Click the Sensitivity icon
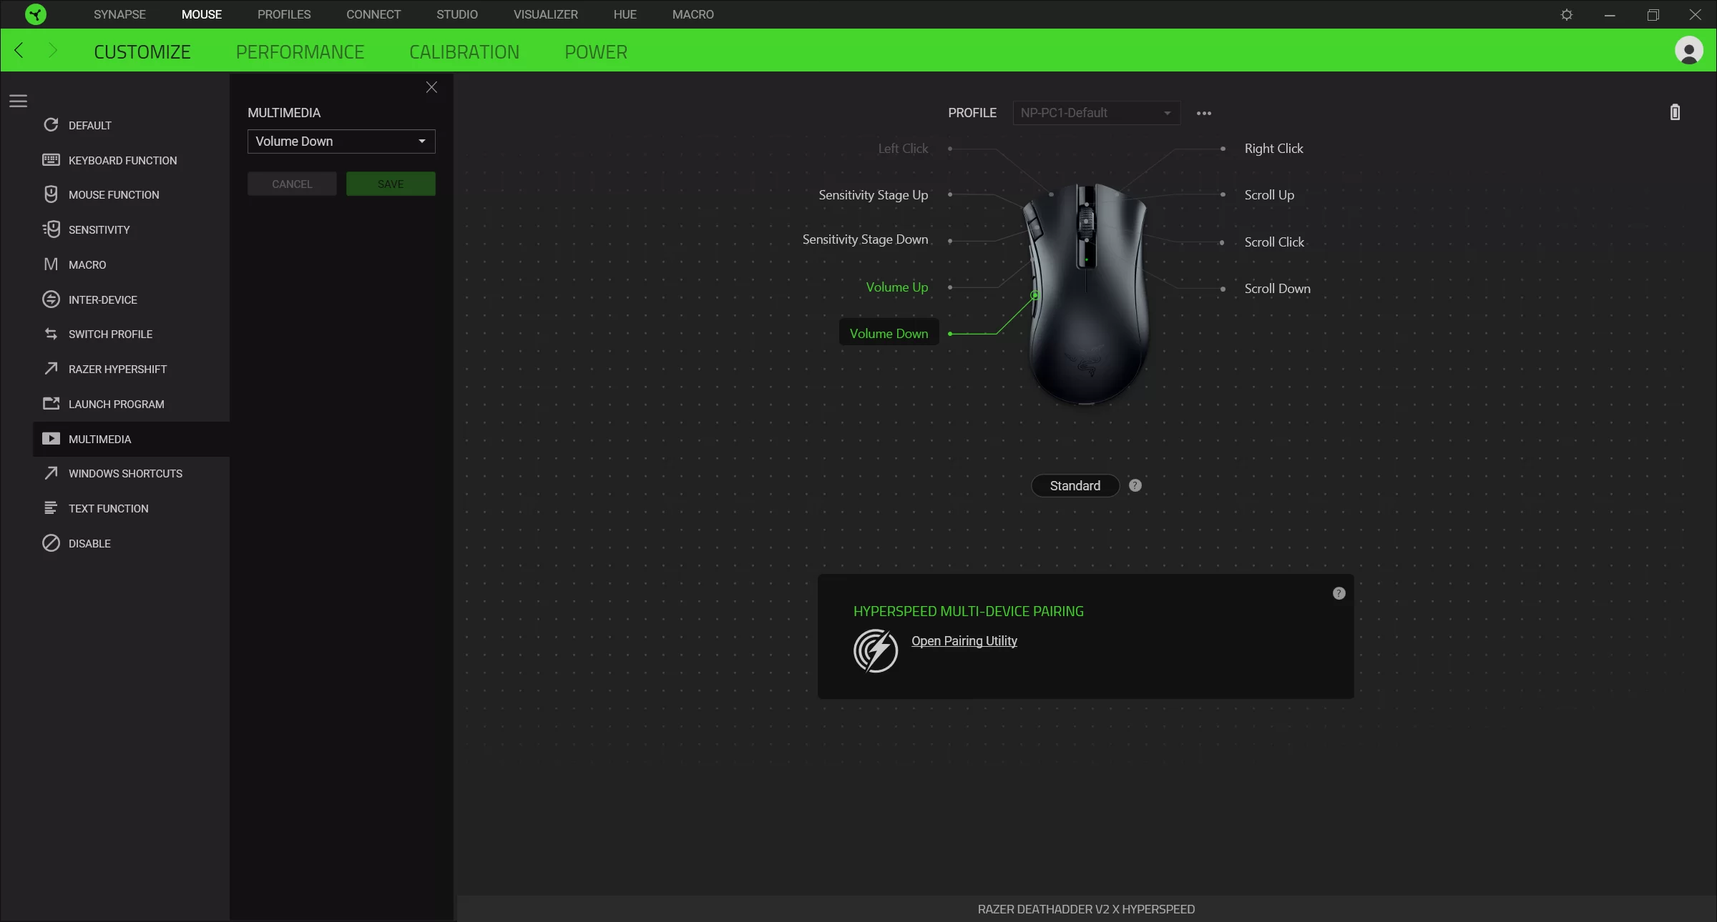1717x922 pixels. coord(51,229)
